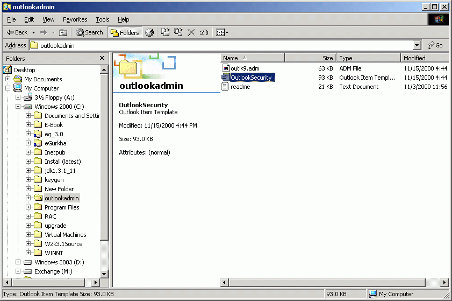Expand the Windows 2003 (D:) node

pyautogui.click(x=18, y=262)
